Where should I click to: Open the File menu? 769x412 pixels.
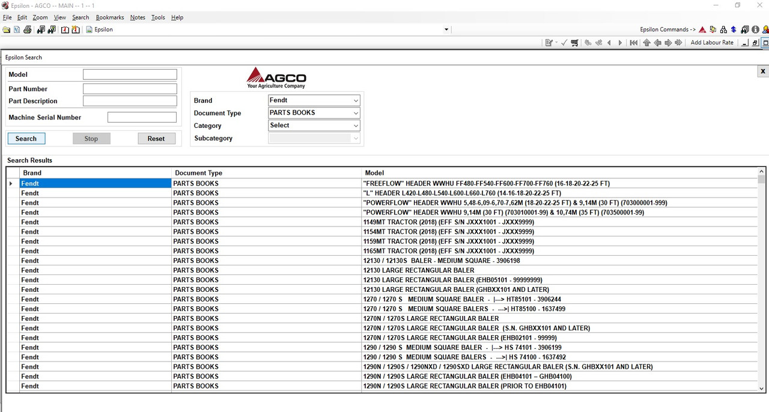(x=7, y=17)
